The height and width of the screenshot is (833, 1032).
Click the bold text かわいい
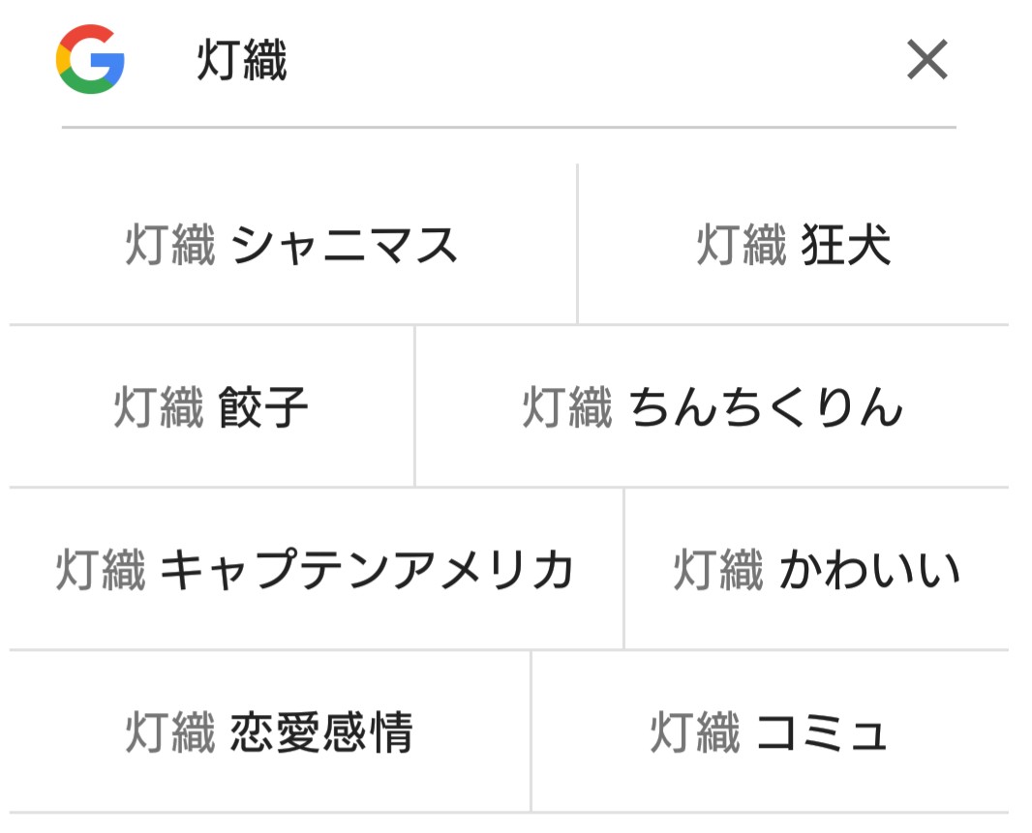tap(869, 569)
